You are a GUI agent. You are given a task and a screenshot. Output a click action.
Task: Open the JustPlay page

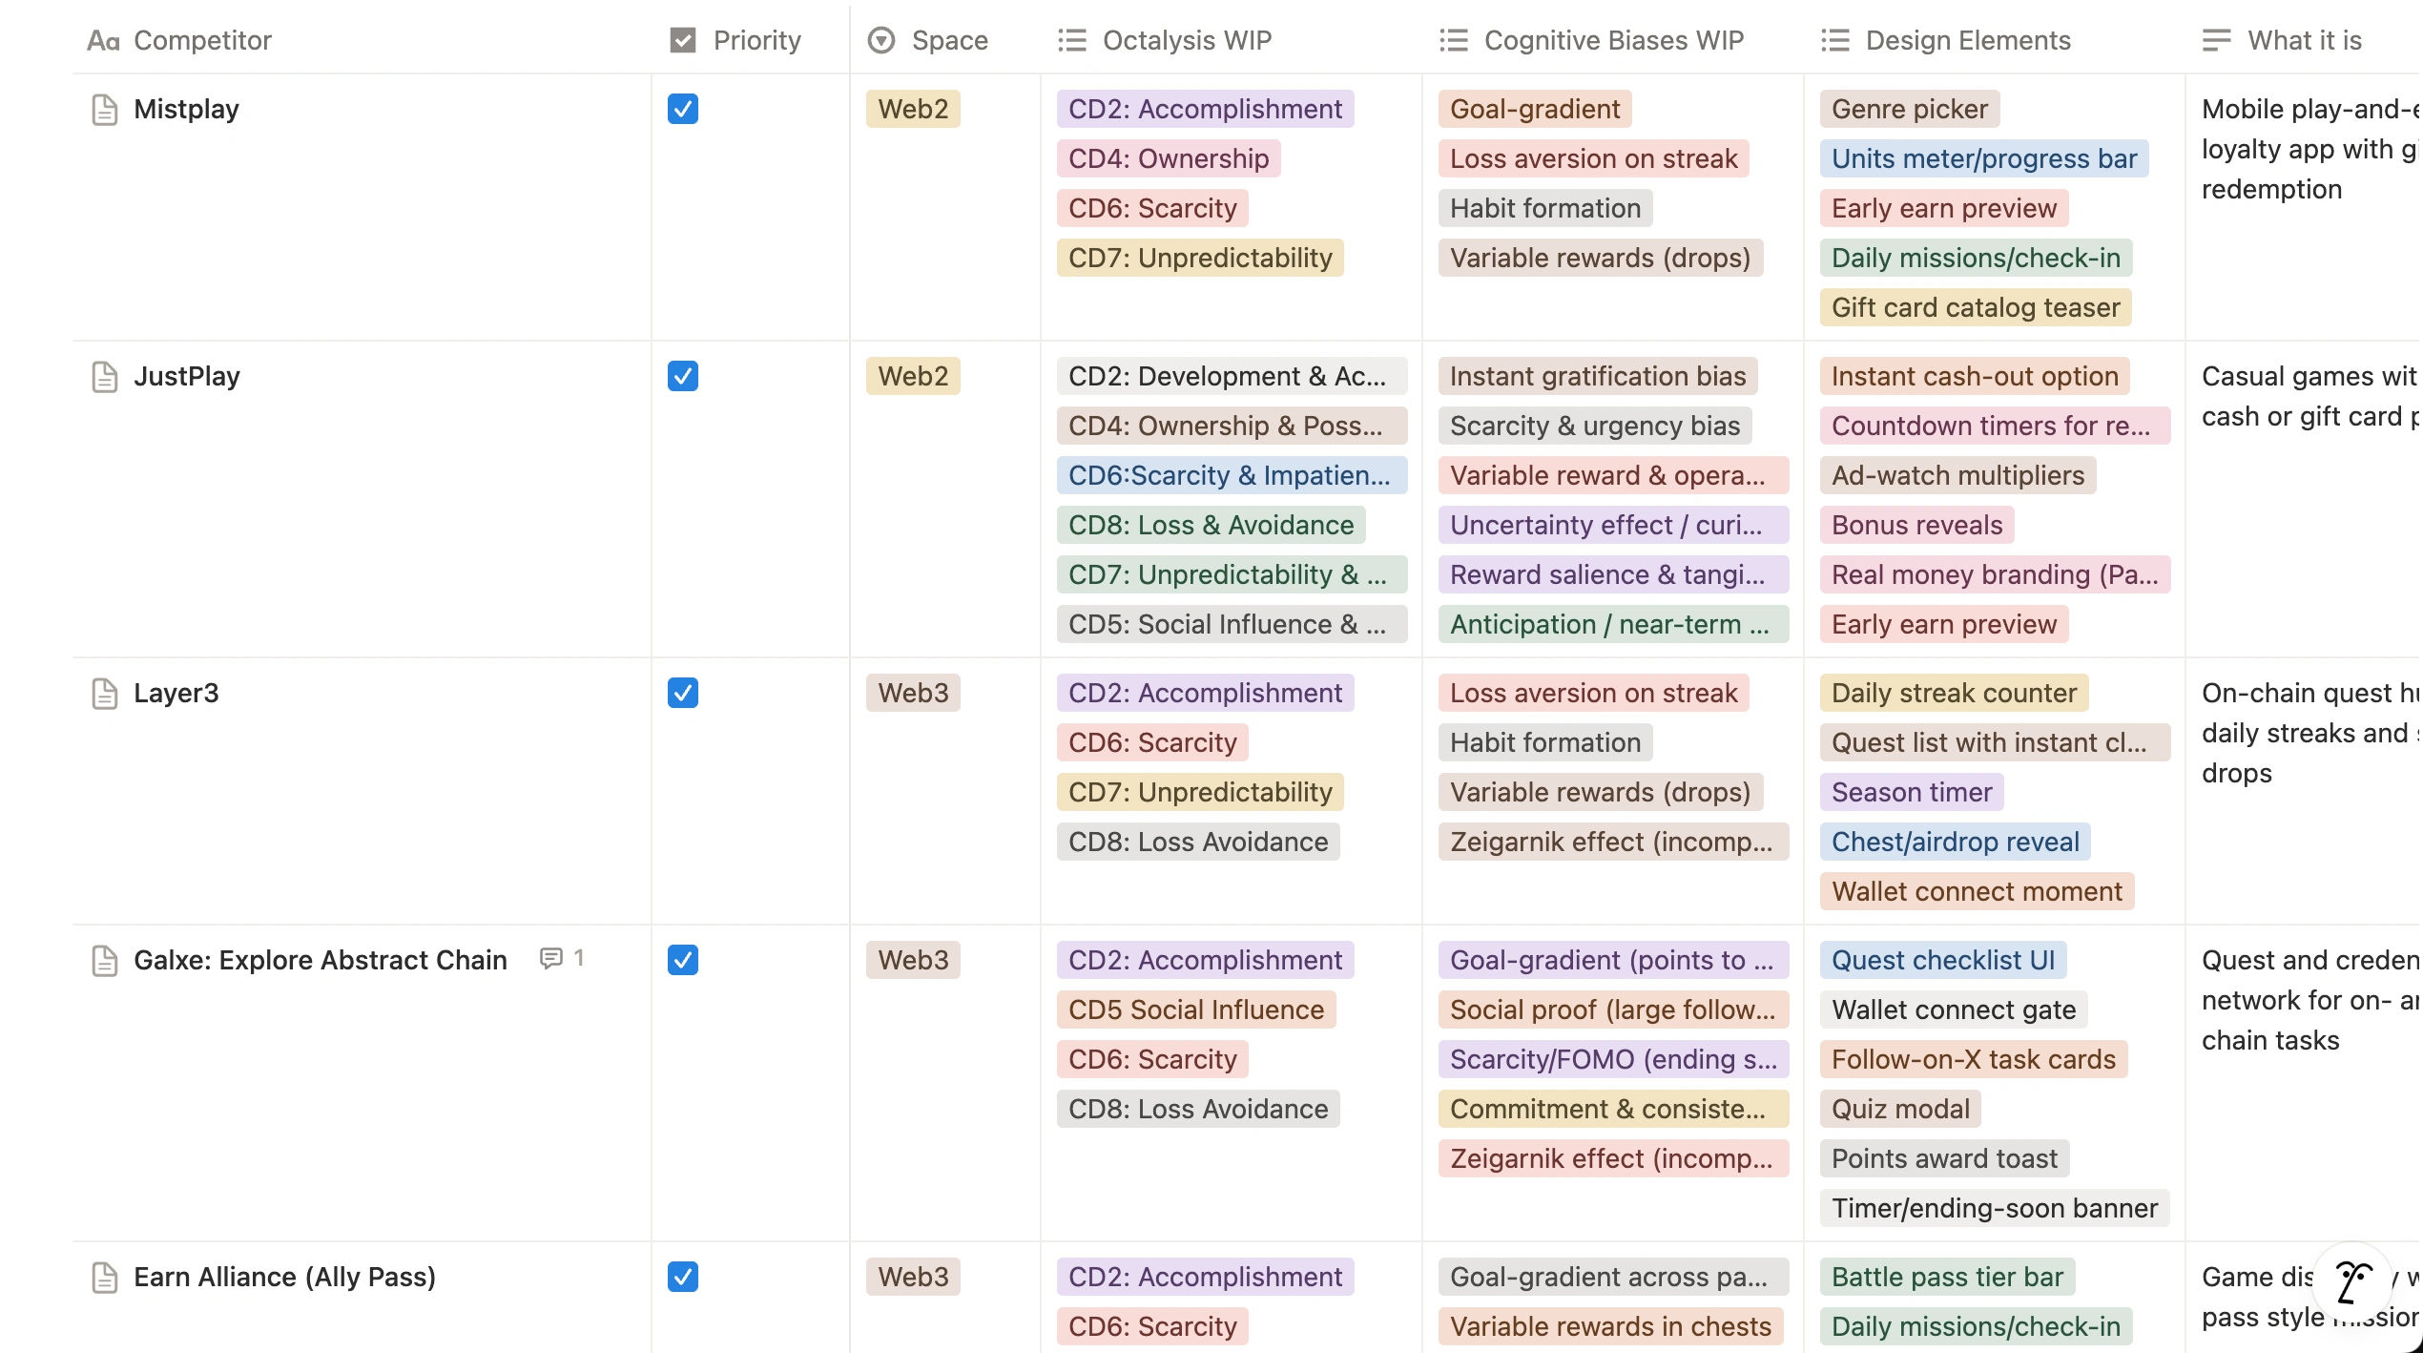click(187, 376)
